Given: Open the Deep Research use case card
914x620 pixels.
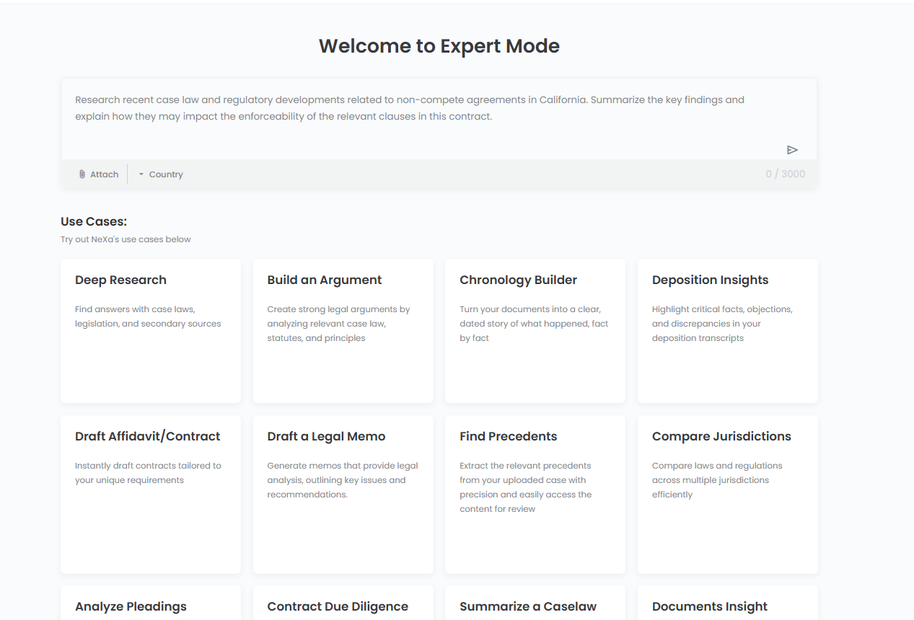Looking at the screenshot, I should point(151,330).
